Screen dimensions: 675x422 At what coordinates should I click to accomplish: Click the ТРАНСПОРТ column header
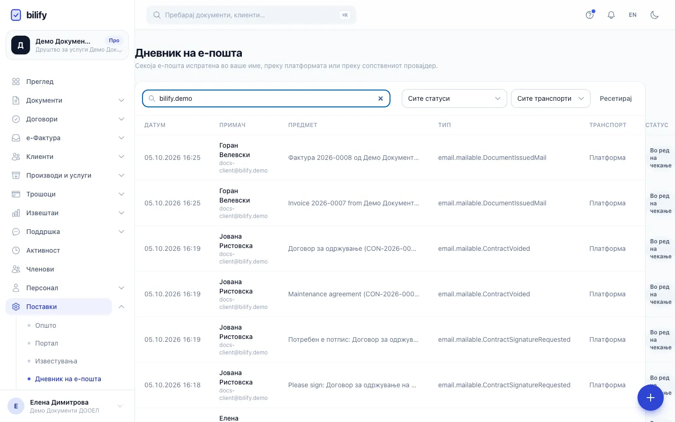point(607,125)
